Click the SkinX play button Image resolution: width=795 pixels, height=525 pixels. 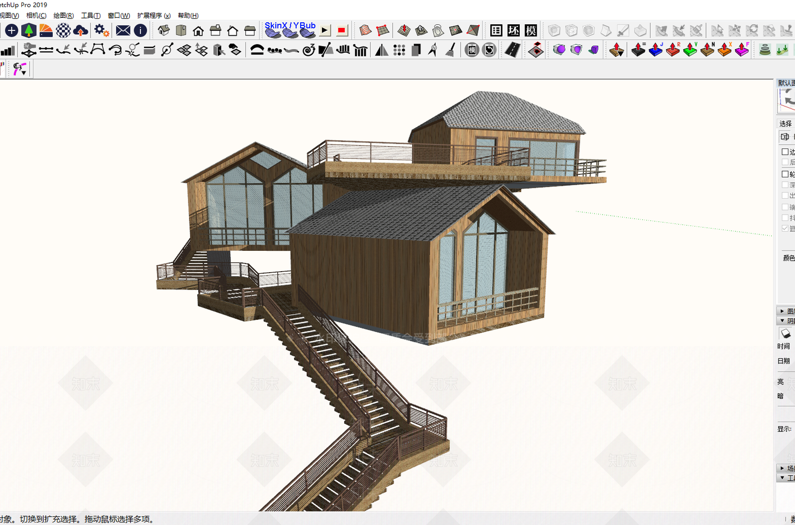325,31
